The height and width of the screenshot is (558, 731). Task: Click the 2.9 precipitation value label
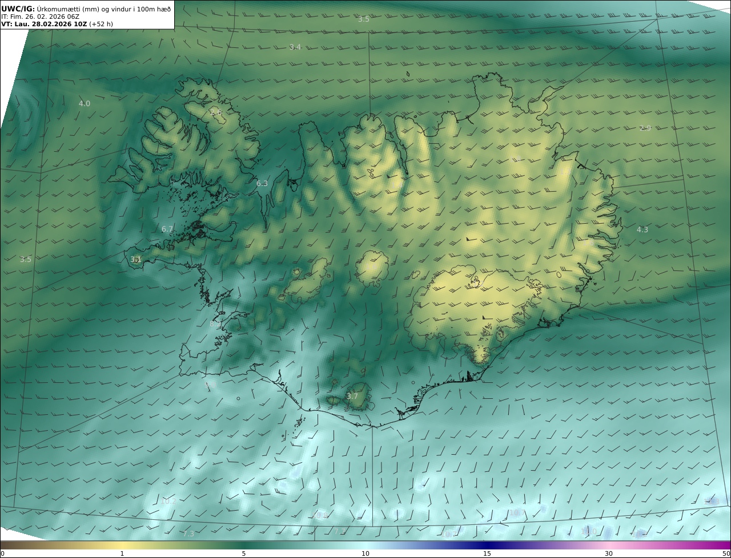645,128
